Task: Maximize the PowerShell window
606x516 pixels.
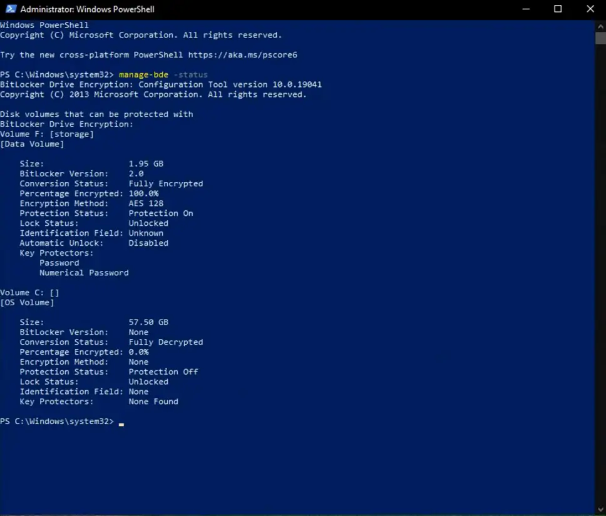Action: tap(558, 9)
